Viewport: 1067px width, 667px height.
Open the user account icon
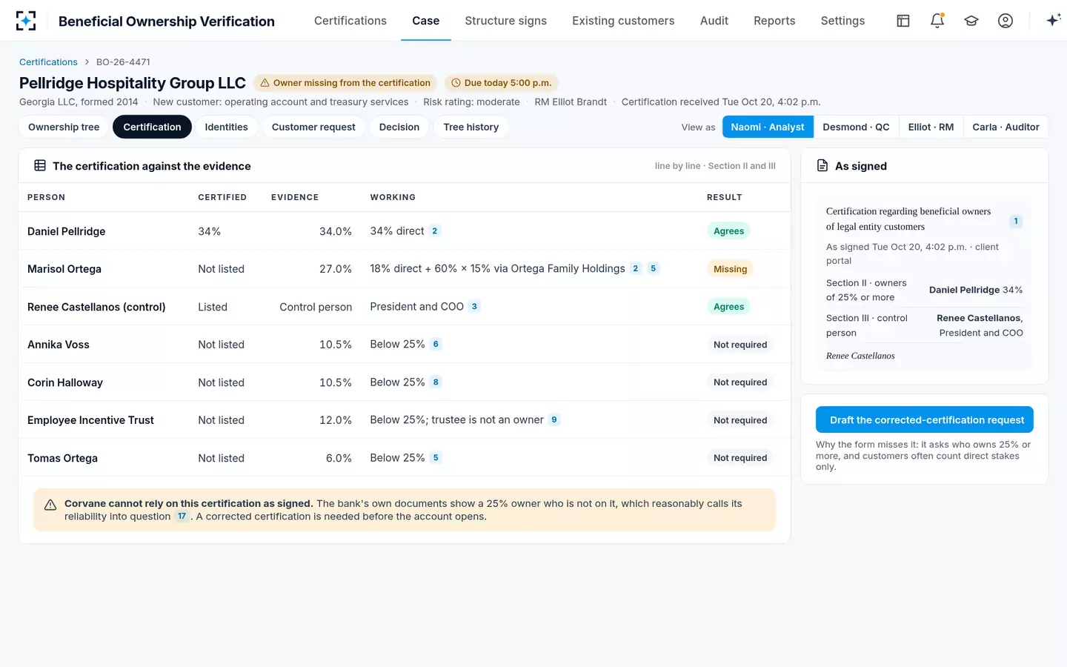[1005, 21]
